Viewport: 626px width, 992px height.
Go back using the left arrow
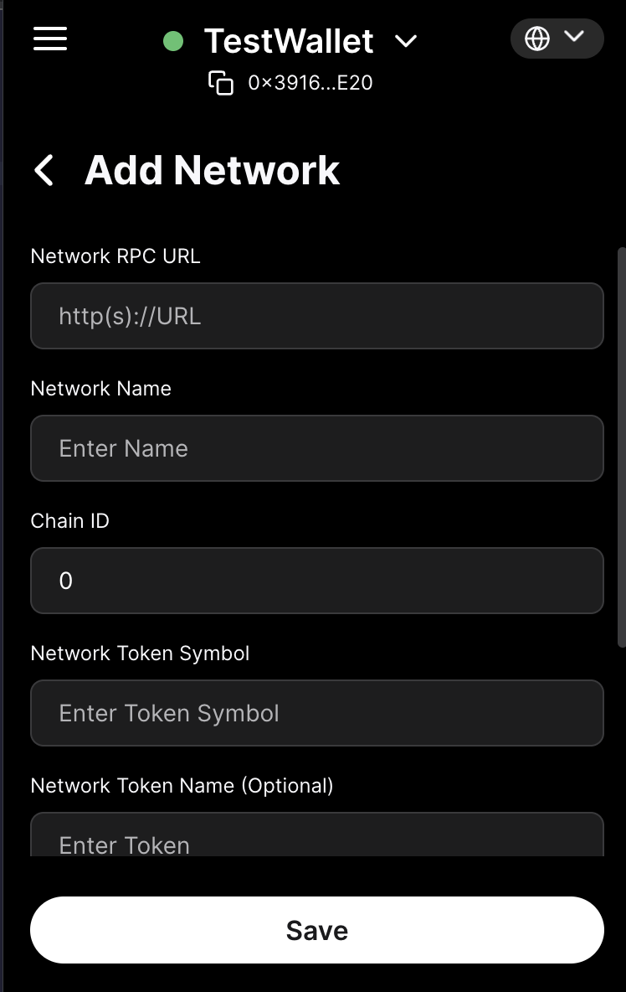tap(44, 170)
